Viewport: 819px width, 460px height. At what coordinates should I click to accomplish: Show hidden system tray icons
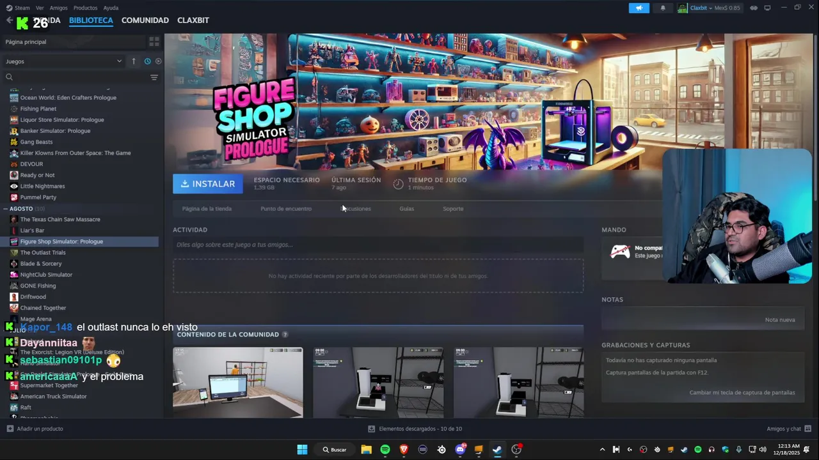coord(602,450)
